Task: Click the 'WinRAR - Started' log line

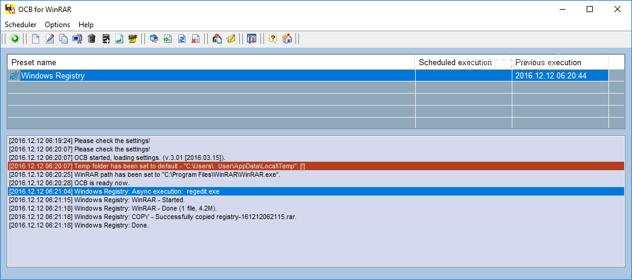Action: [x=316, y=200]
